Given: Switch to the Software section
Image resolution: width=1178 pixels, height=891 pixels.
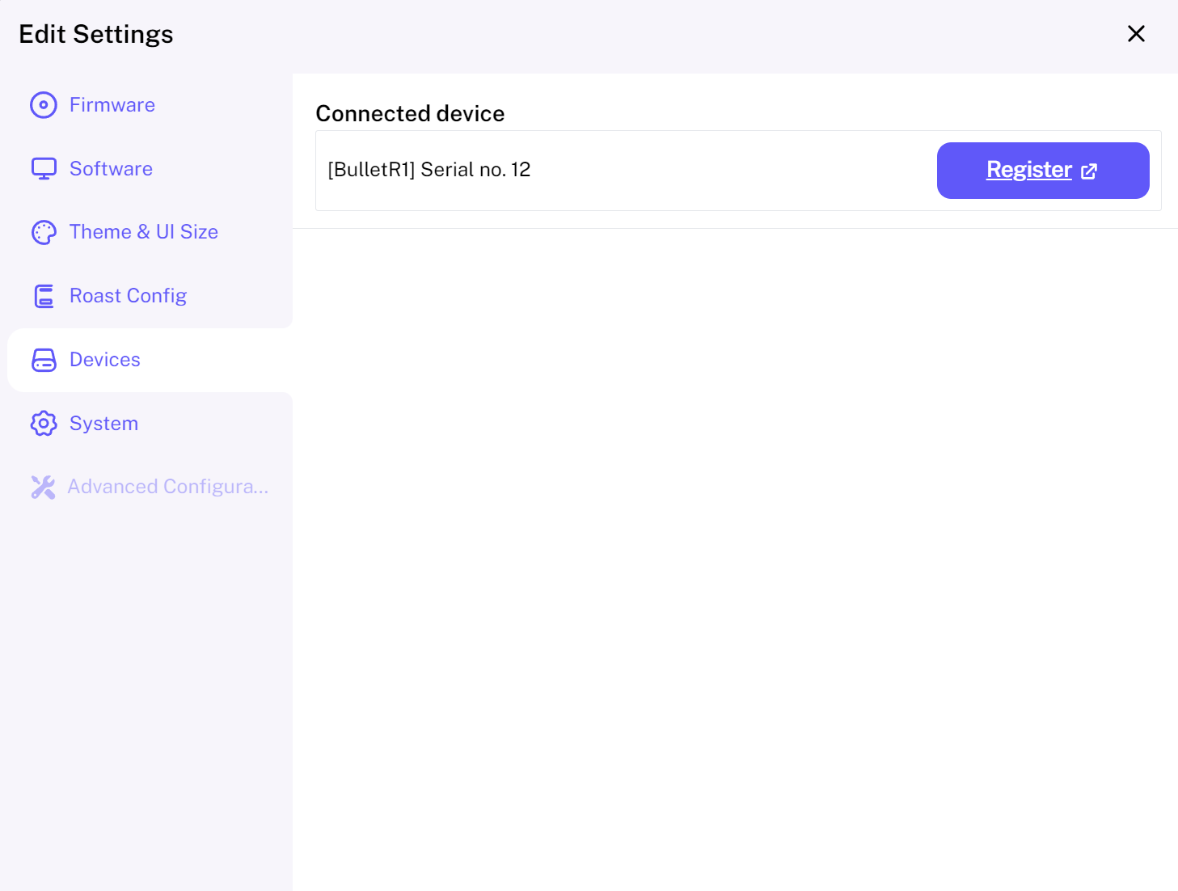Looking at the screenshot, I should pos(111,168).
